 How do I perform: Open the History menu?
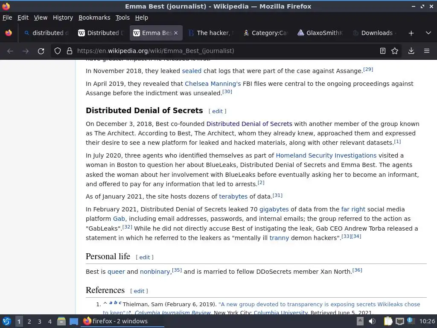63,18
